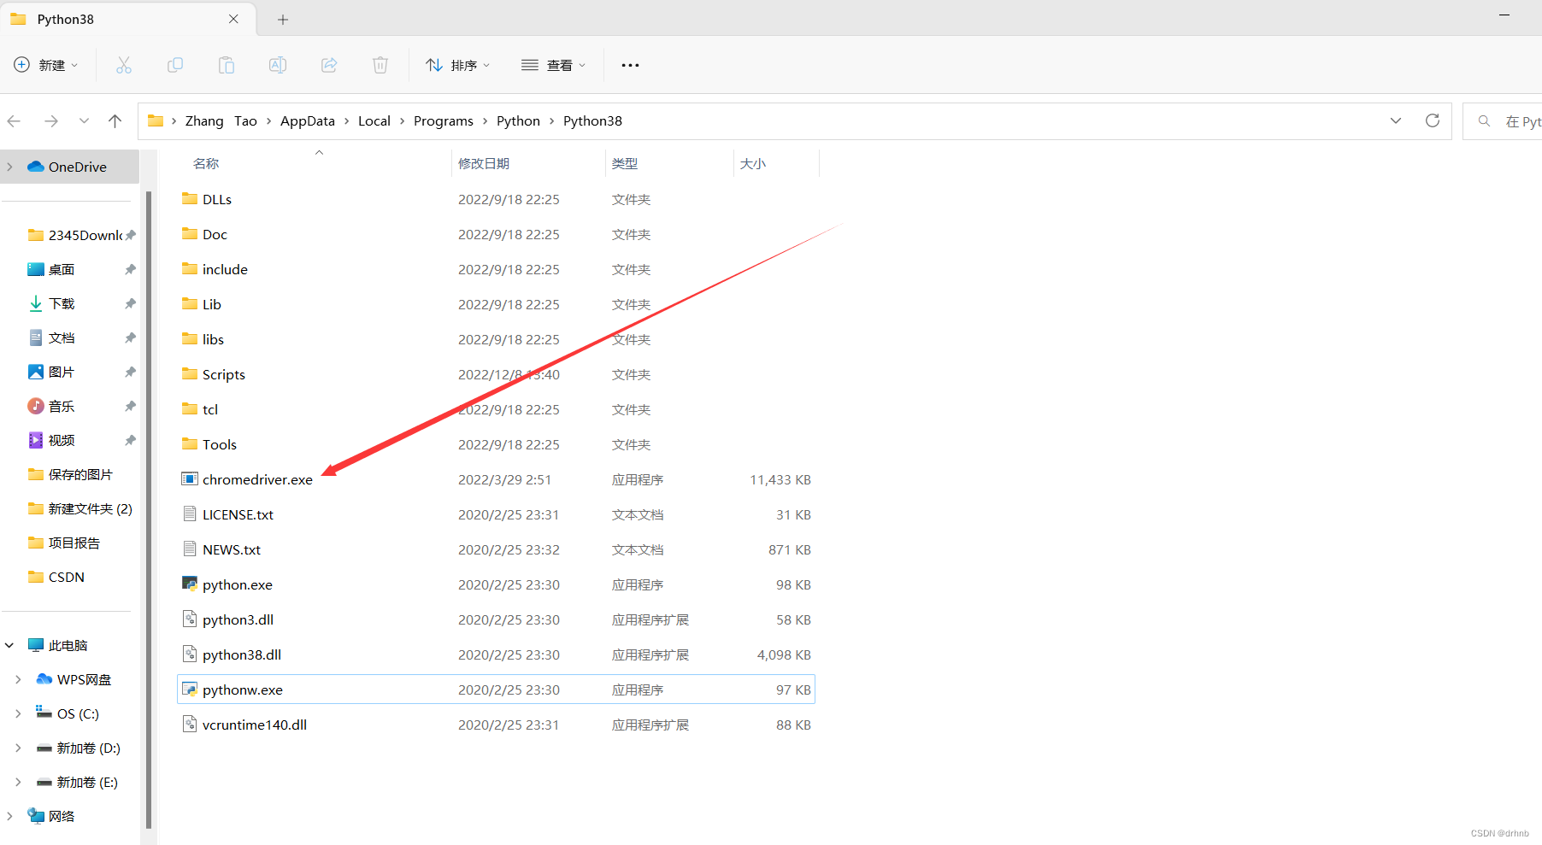Select the Python38 window tab
The height and width of the screenshot is (845, 1542).
pos(128,19)
